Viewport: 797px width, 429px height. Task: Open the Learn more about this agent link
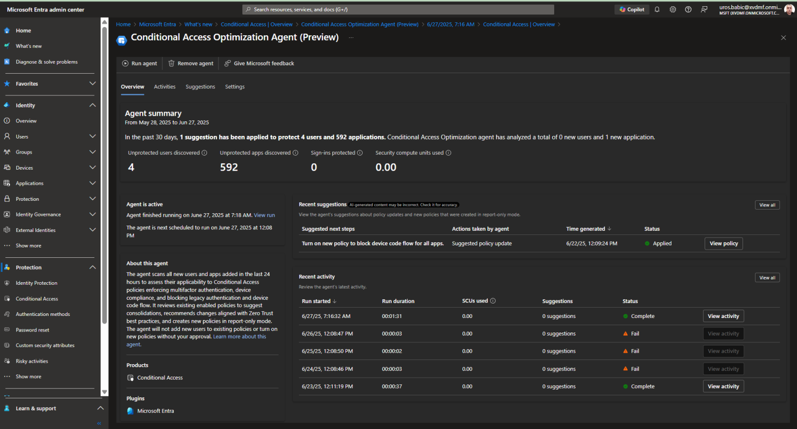239,336
